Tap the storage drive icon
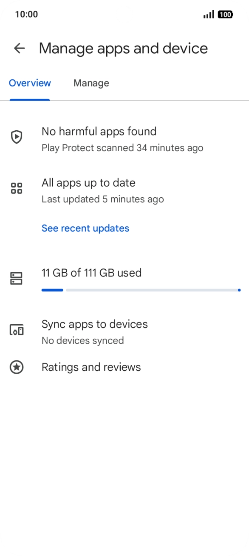The image size is (249, 556). click(x=17, y=279)
